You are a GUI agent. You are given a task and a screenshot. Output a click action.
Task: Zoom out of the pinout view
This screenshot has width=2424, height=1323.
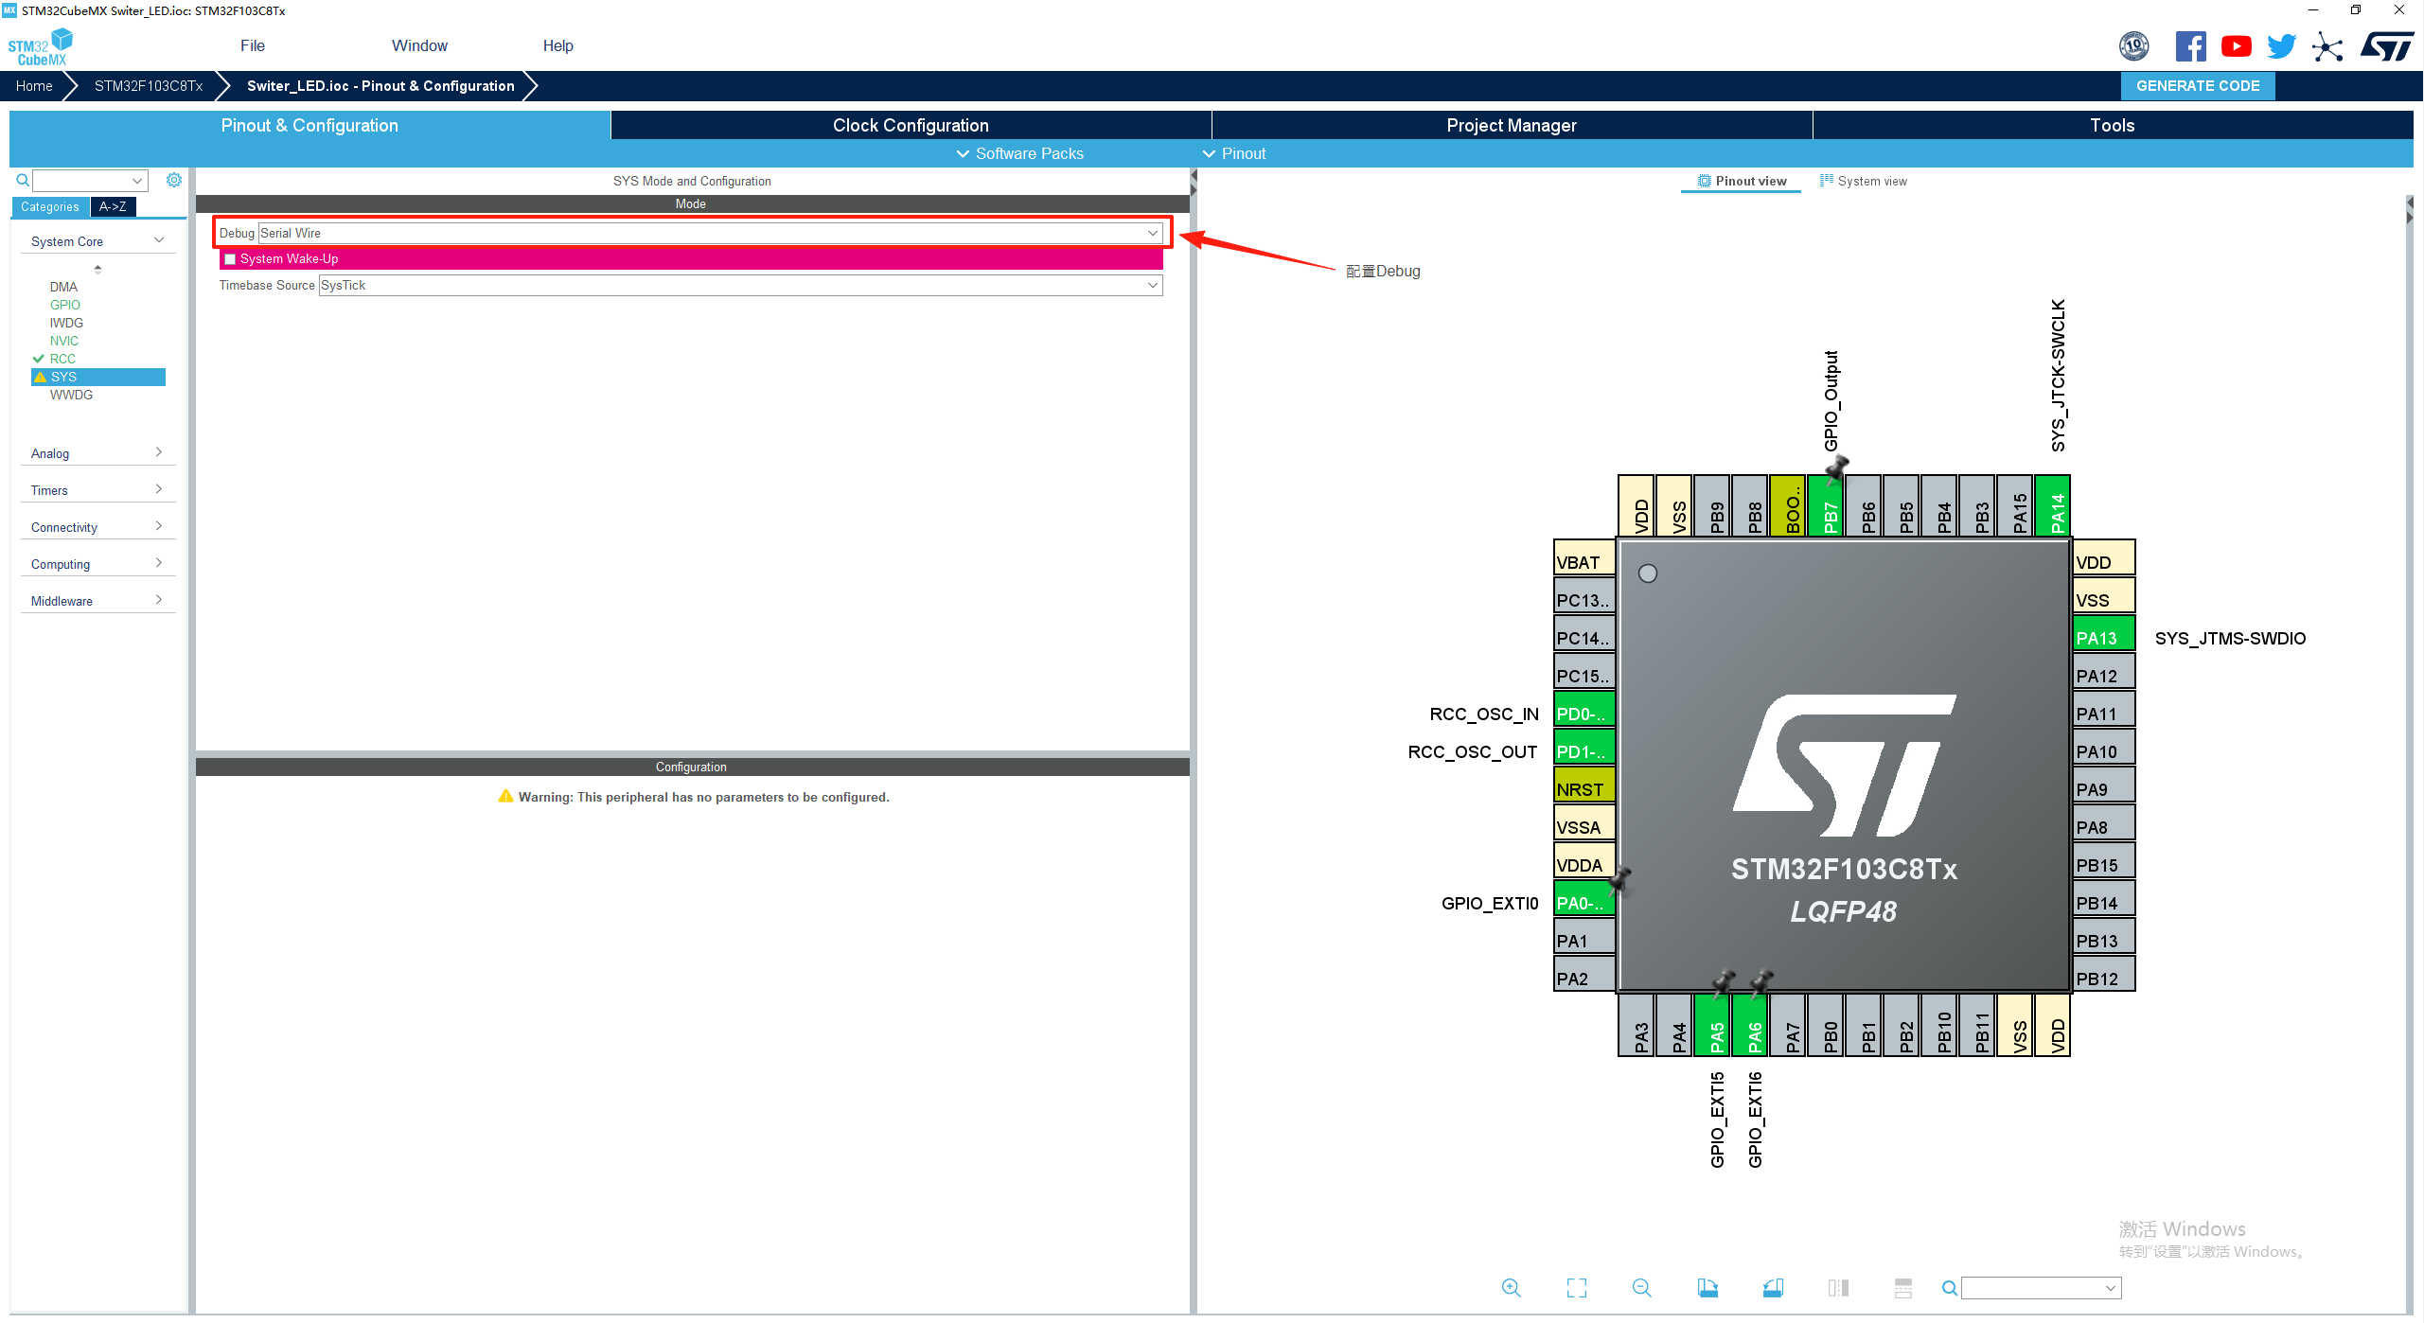click(x=1641, y=1288)
